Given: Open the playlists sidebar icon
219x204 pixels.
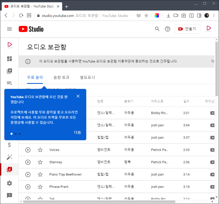Looking at the screenshot, I should [x=9, y=83].
